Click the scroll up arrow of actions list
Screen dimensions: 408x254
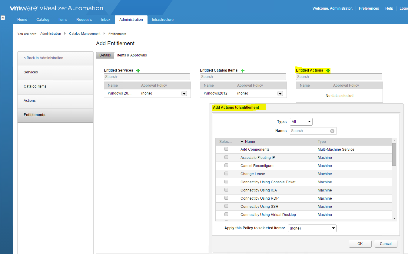[394, 140]
